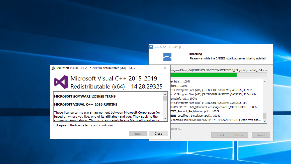Viewport: 291px width, 164px height.
Task: Click the CAESES logo in setup header
Action: [167, 57]
